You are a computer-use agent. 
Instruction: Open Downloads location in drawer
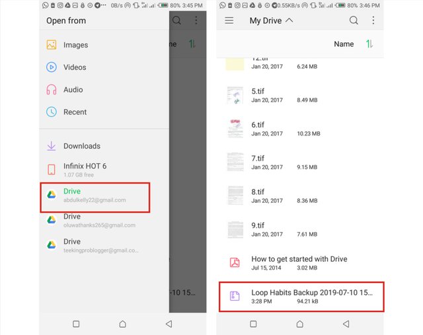104,146
